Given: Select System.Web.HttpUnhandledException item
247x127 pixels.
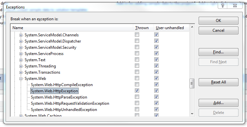Looking at the screenshot, I should point(64,110).
